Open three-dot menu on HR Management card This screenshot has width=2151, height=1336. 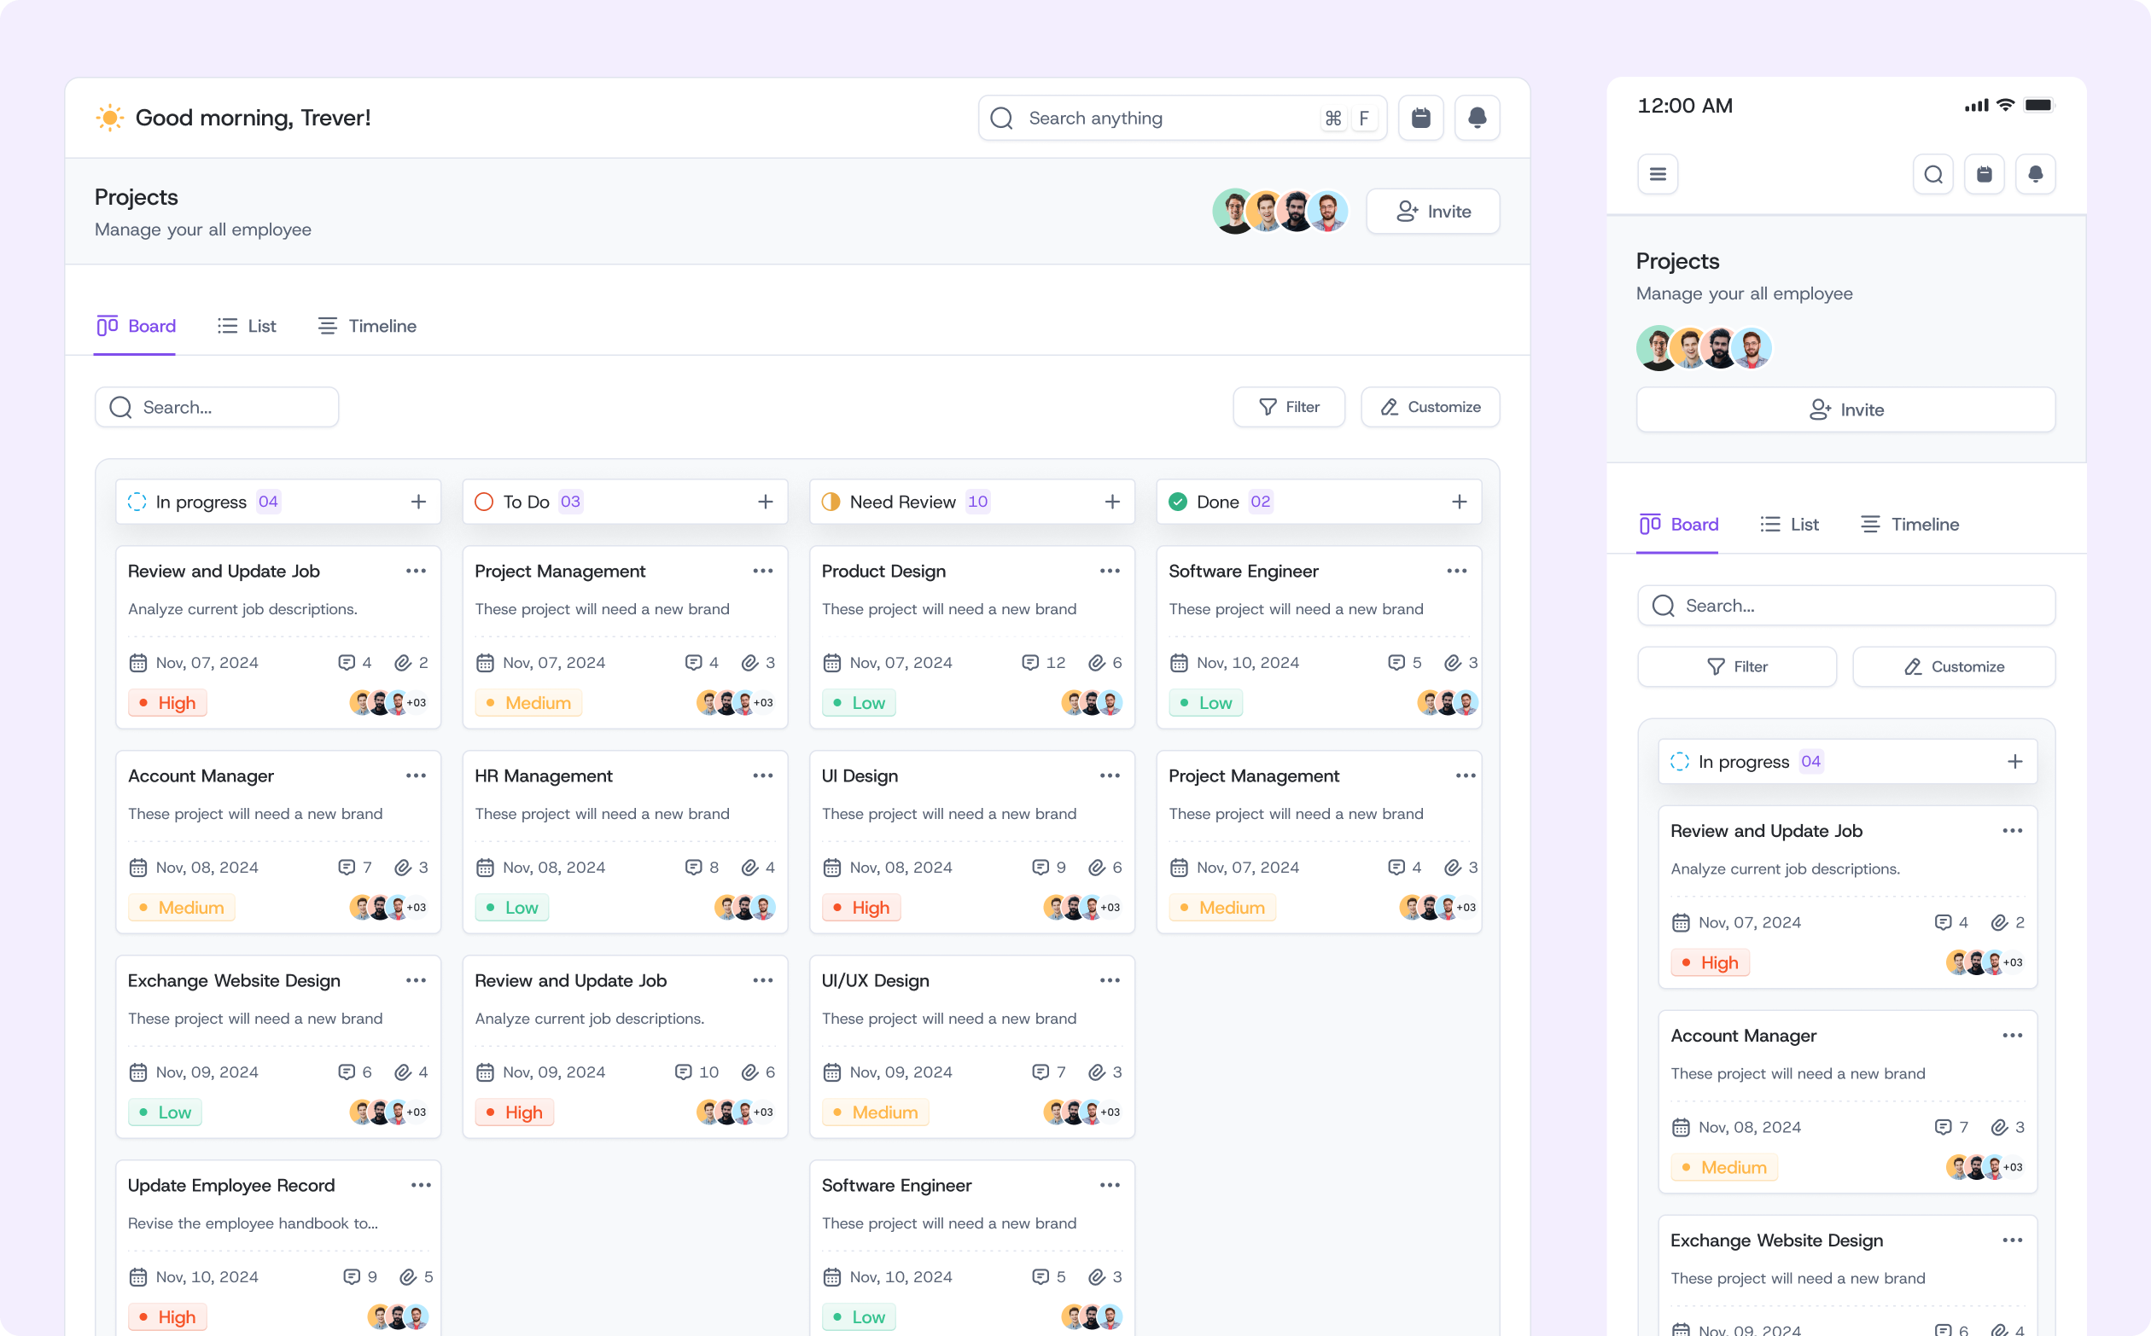(762, 775)
